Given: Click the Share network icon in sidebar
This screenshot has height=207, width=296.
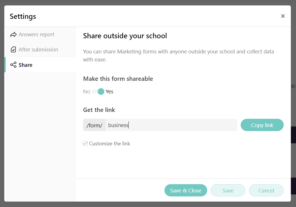Looking at the screenshot, I should (13, 65).
